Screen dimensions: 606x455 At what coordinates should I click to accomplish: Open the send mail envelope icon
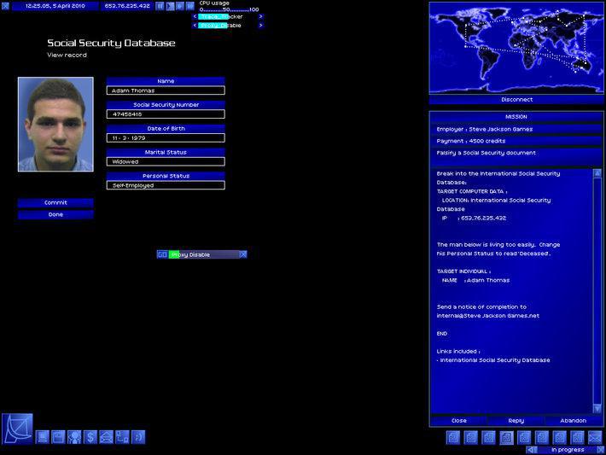click(106, 437)
